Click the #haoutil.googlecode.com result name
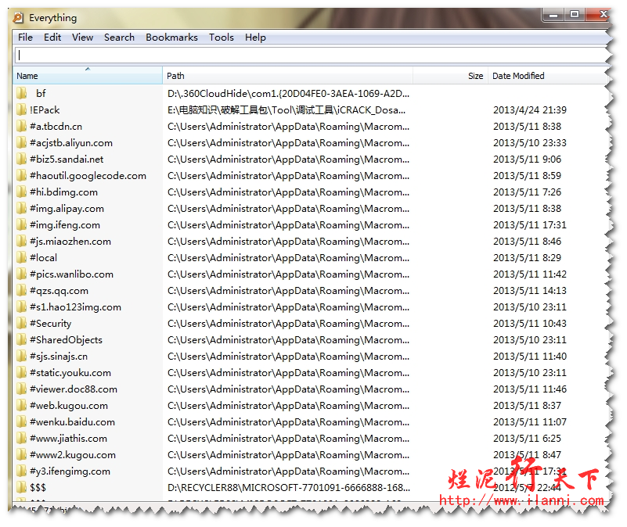 point(88,176)
